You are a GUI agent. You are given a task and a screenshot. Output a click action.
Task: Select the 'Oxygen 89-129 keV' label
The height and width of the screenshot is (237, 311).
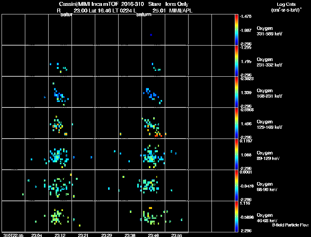coord(268,156)
